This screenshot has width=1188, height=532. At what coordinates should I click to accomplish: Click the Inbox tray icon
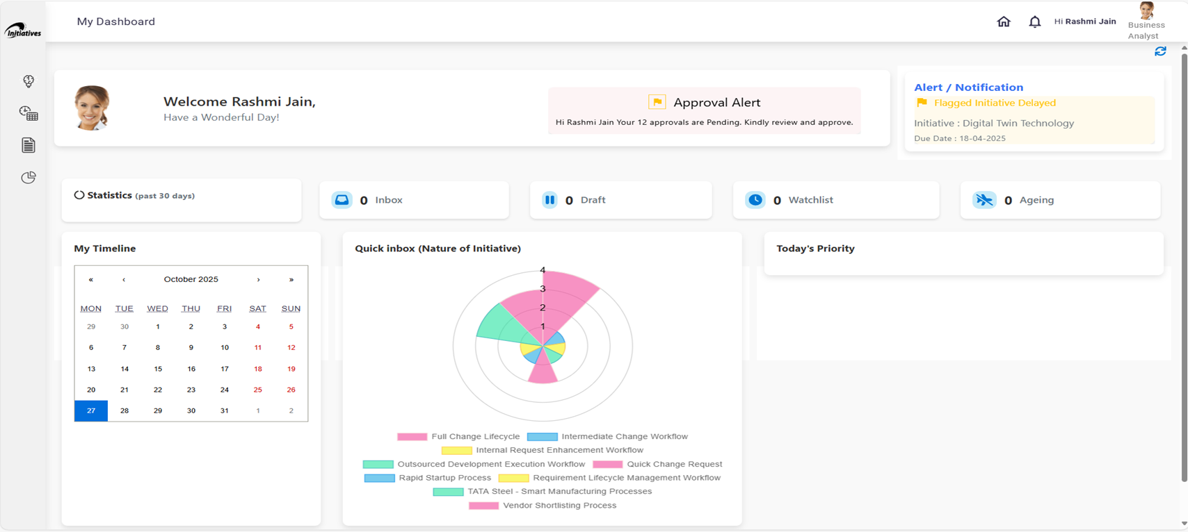pos(342,200)
